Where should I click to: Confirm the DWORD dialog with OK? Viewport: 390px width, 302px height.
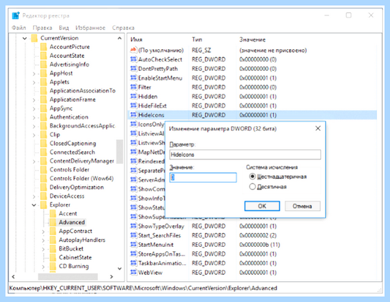[x=262, y=206]
